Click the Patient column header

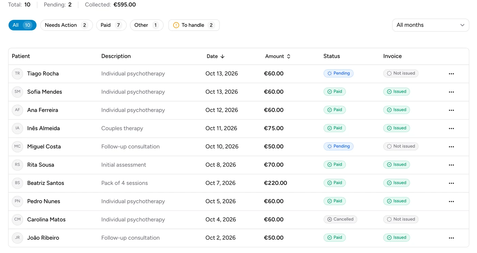tap(21, 56)
